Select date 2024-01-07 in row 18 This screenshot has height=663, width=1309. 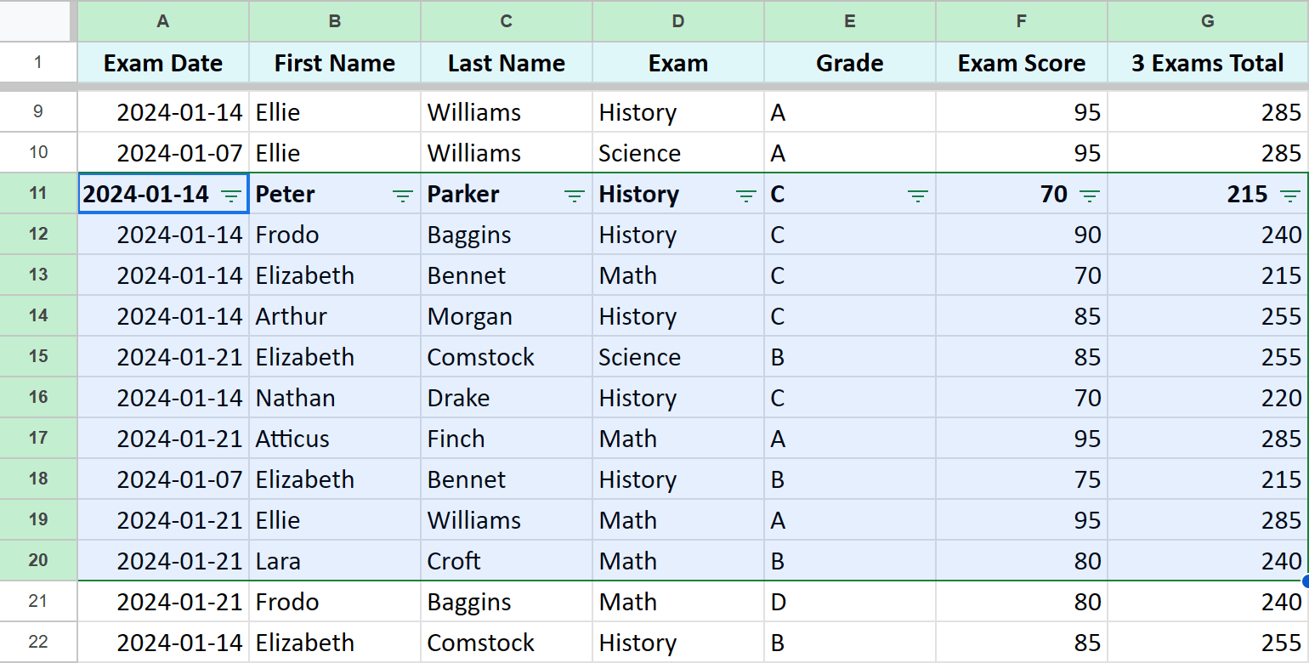[x=163, y=479]
